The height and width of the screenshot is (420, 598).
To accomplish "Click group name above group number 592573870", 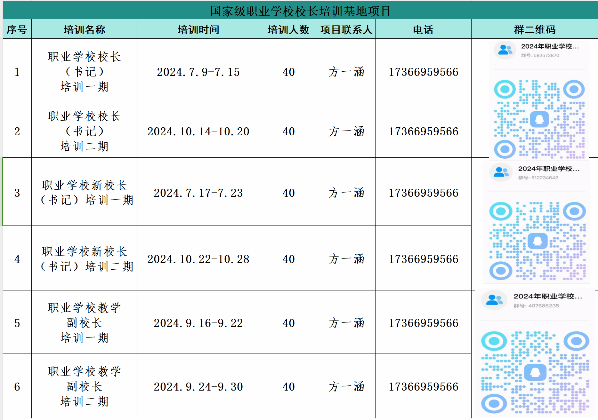I will pos(550,46).
